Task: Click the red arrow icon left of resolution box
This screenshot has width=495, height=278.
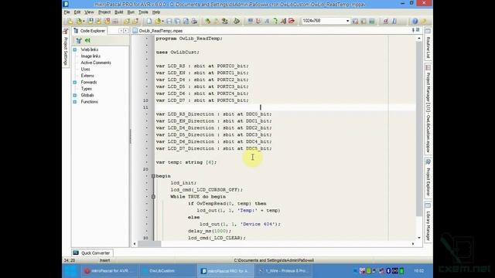Action: point(292,21)
